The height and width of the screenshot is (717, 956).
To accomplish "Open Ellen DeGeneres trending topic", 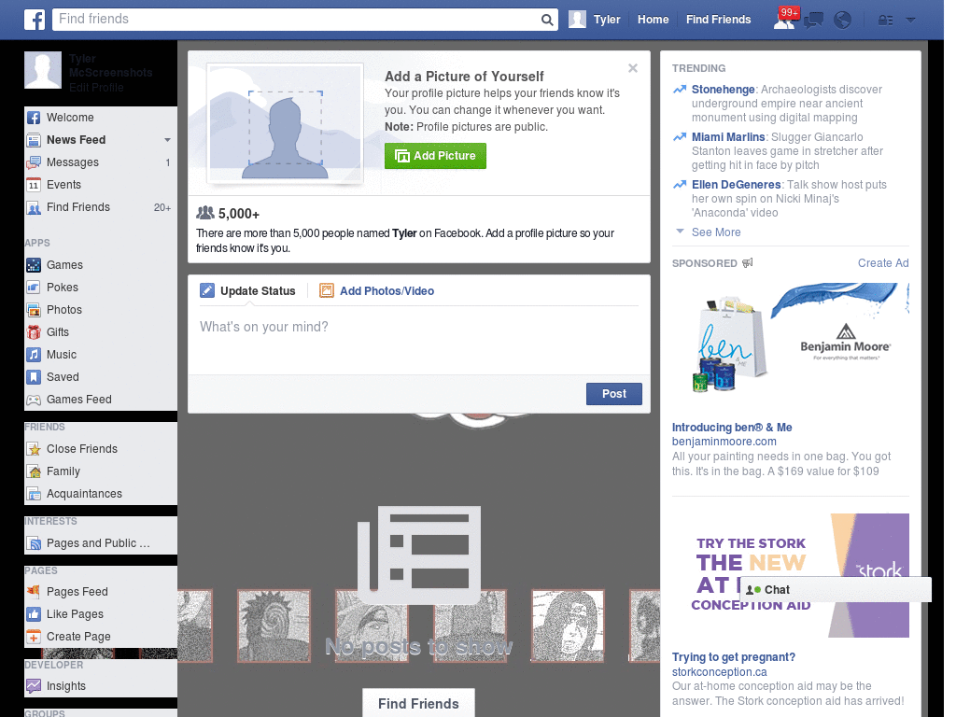I will click(x=736, y=185).
